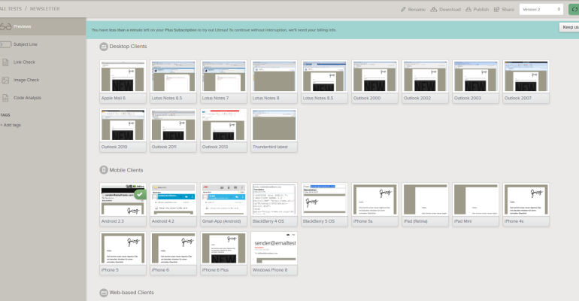
Task: Click the Publish cloud icon
Action: [468, 9]
